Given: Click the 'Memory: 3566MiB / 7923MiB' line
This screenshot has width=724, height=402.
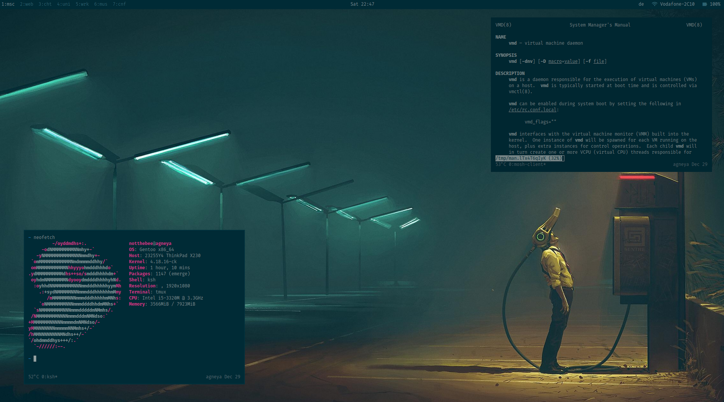Looking at the screenshot, I should [162, 304].
